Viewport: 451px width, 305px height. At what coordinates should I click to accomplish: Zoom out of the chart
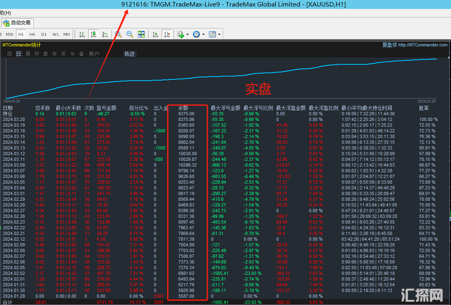[130, 35]
